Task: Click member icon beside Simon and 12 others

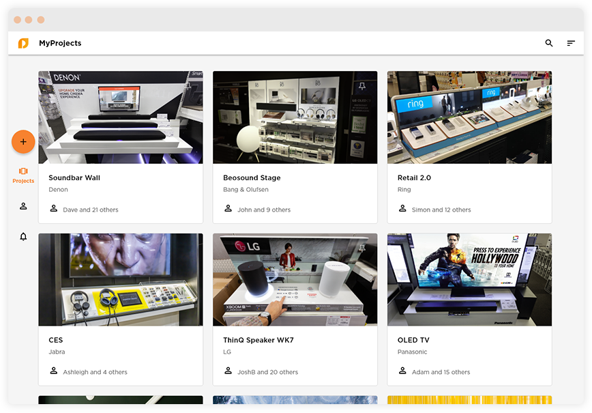Action: pyautogui.click(x=402, y=208)
